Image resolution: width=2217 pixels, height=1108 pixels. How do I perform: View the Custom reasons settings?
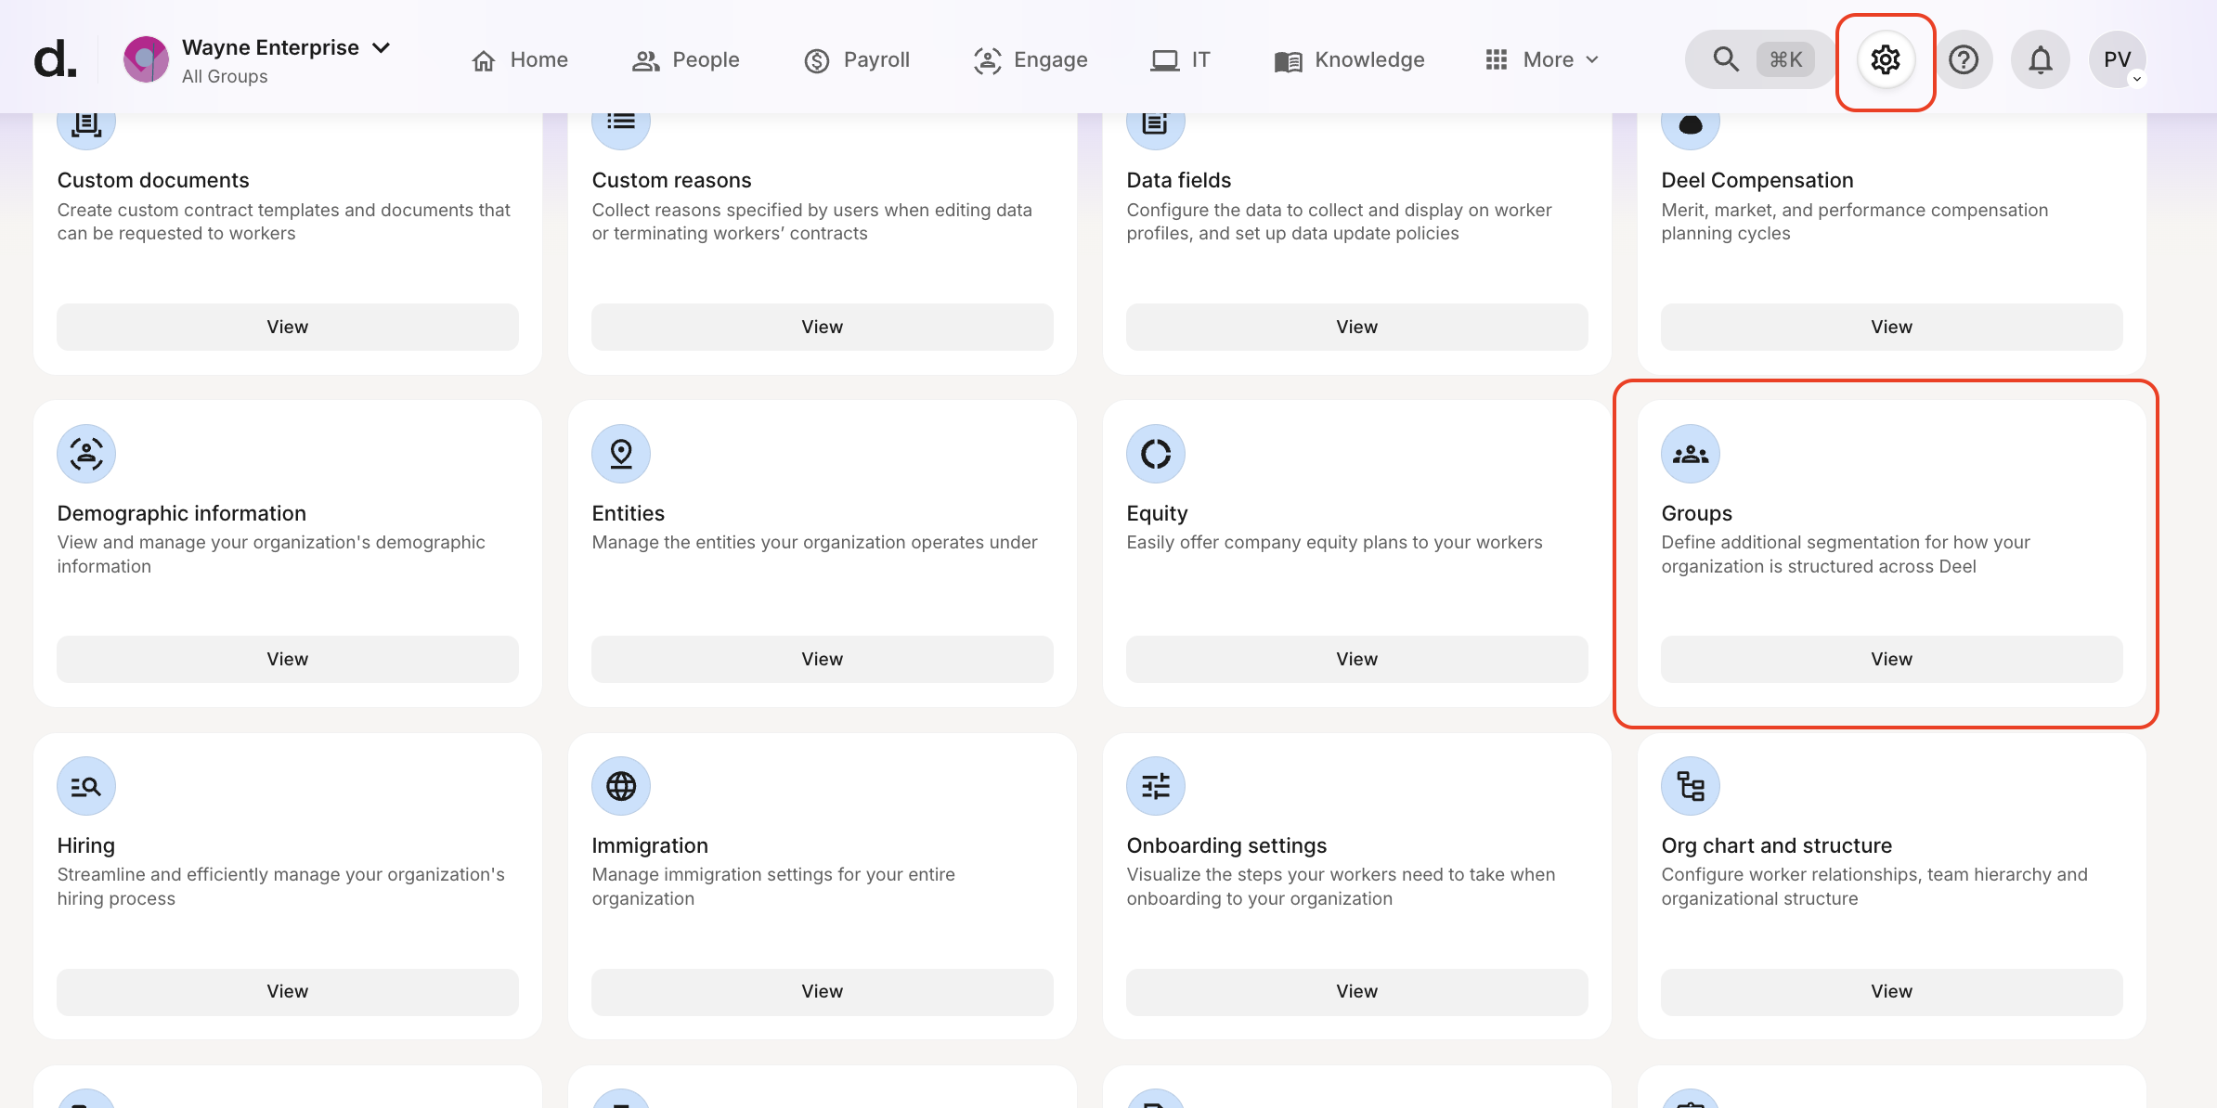coord(823,327)
